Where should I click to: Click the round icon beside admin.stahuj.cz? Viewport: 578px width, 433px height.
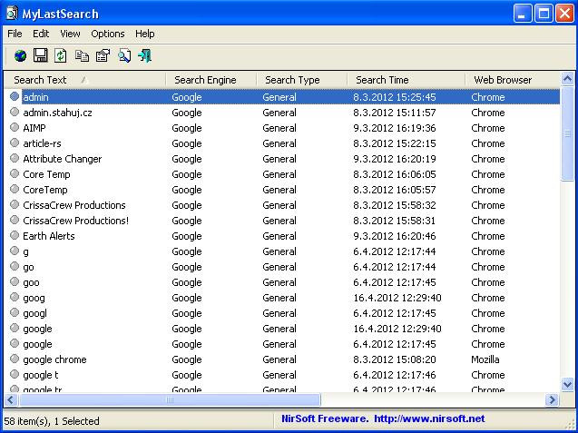coord(15,113)
